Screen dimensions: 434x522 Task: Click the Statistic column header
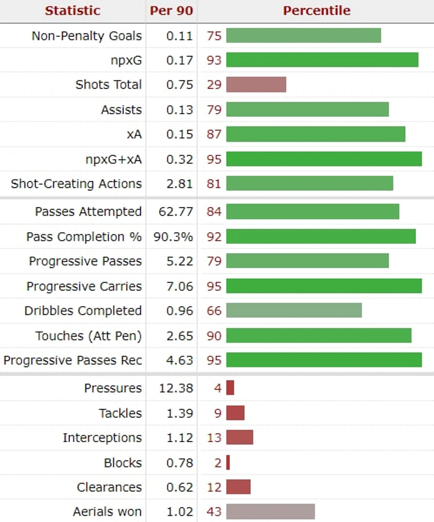coord(73,11)
